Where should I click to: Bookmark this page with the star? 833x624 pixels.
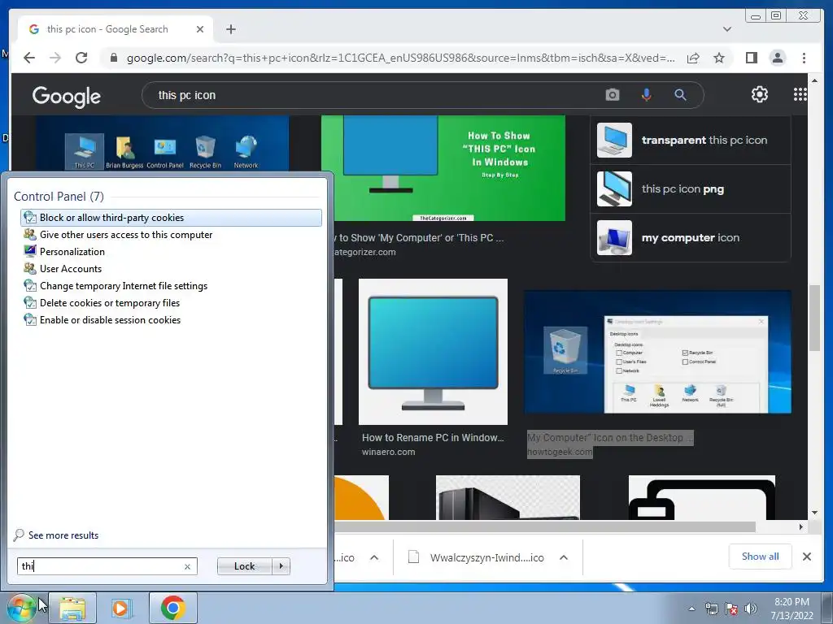click(719, 58)
